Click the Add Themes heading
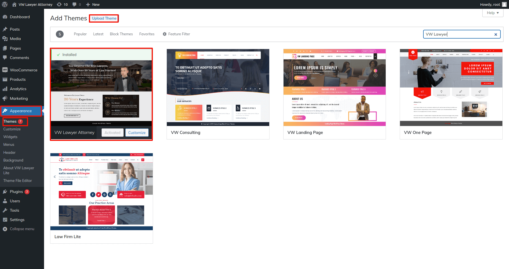 69,18
